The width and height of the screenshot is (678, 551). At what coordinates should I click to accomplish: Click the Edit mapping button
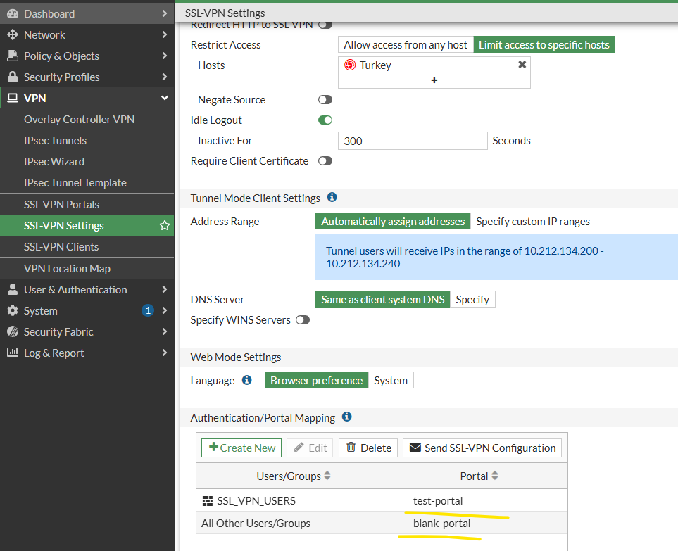[310, 448]
